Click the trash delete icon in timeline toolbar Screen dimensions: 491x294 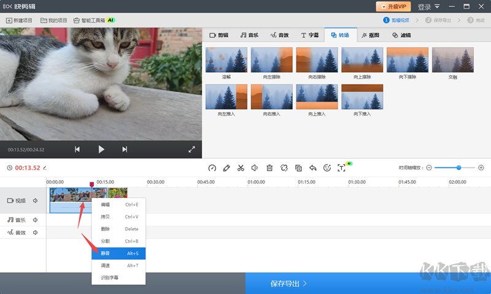tap(269, 168)
